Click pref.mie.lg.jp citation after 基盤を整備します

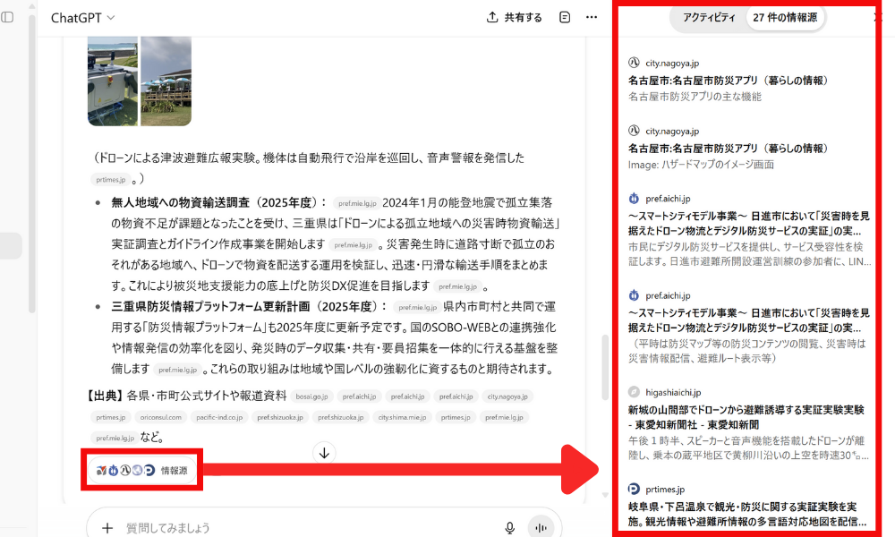click(177, 370)
